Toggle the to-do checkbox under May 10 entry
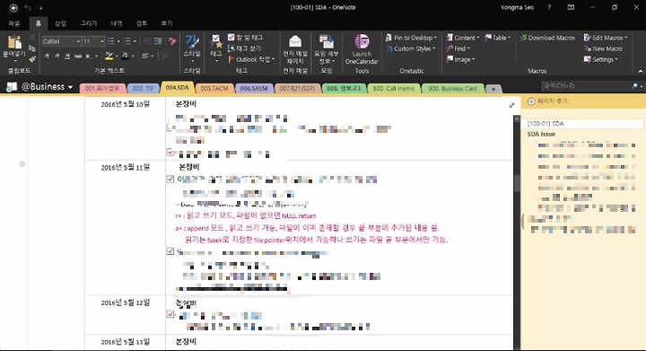Viewport: 646px width, 351px height. (170, 152)
